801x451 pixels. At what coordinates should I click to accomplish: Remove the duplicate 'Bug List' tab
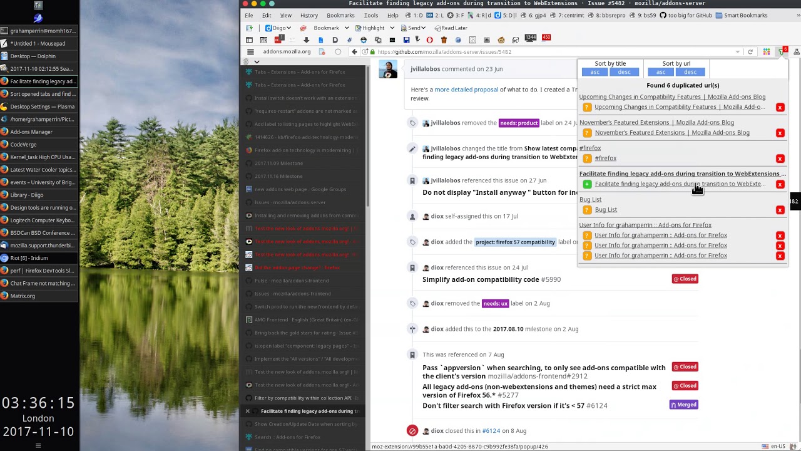[x=780, y=210]
